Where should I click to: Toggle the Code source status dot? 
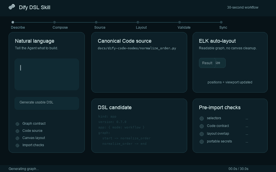tap(17, 131)
